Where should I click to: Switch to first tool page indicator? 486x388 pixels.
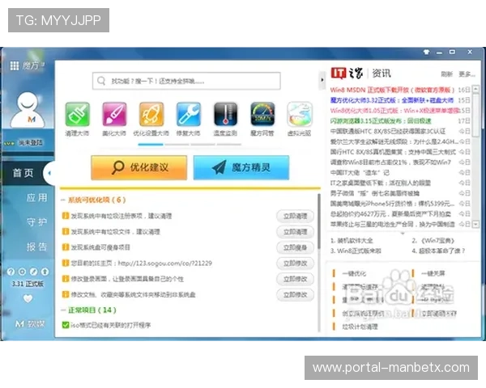[151, 145]
